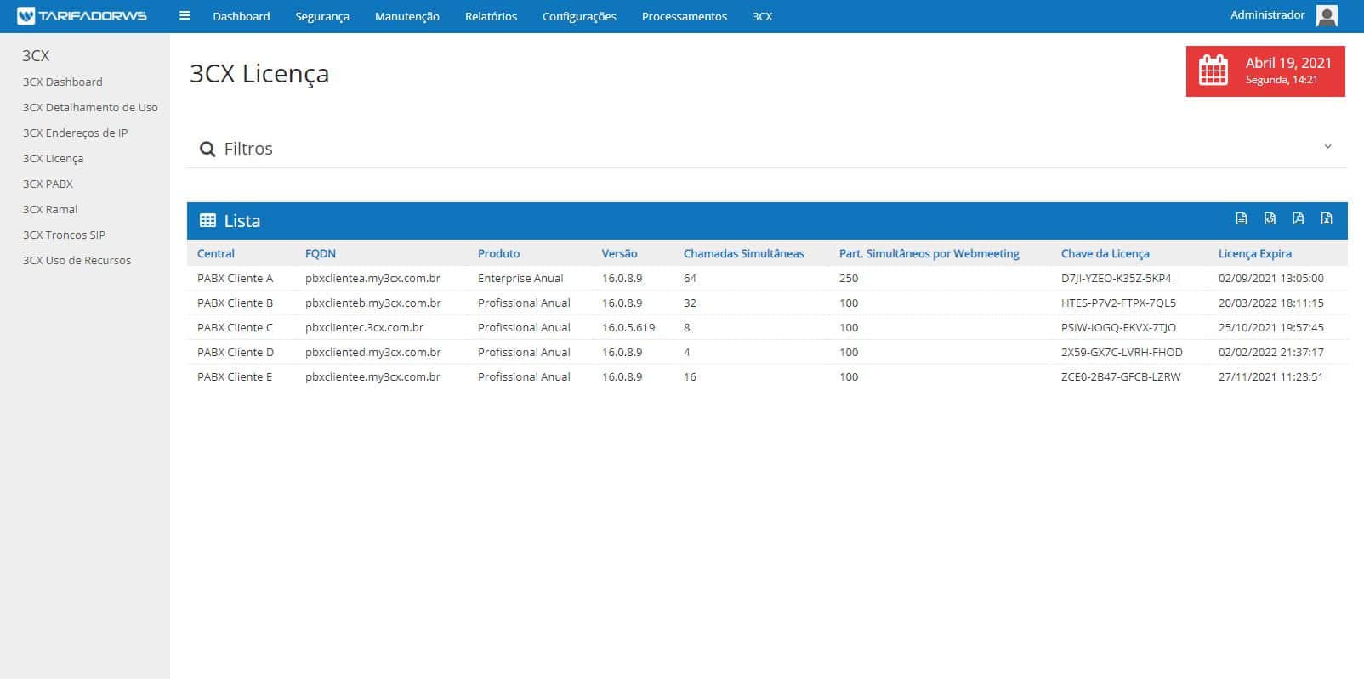Open the Segurança menu
The width and height of the screenshot is (1364, 679).
point(322,16)
